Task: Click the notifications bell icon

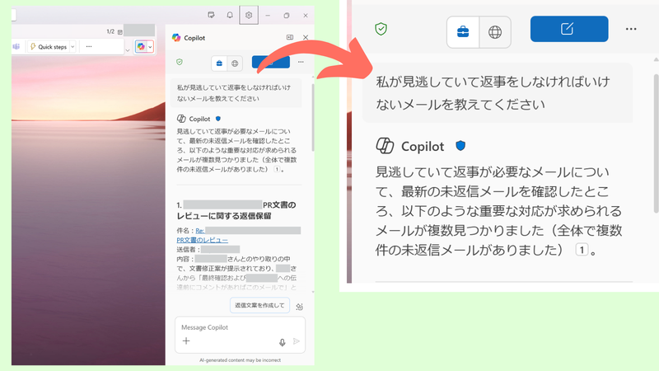Action: (x=230, y=15)
